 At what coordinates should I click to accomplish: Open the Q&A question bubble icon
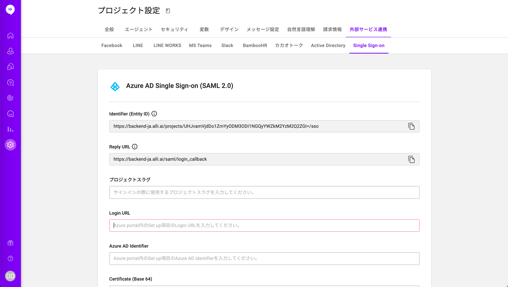click(10, 83)
